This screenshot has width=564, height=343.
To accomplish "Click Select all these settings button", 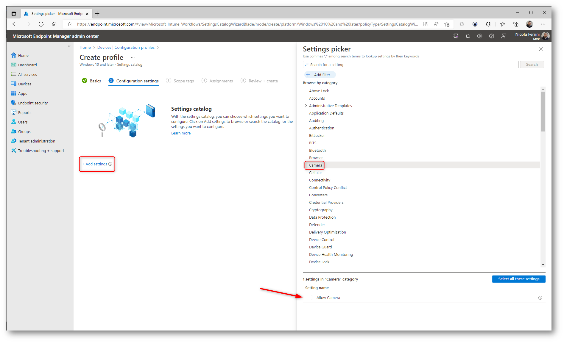I will [519, 279].
